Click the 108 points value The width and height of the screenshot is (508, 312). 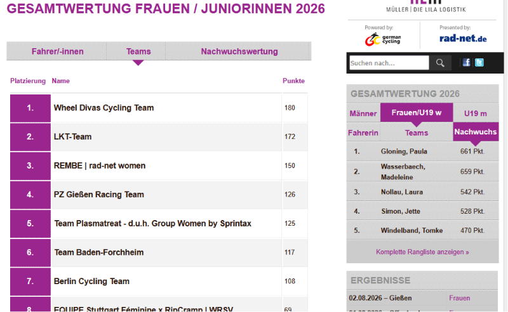290,282
